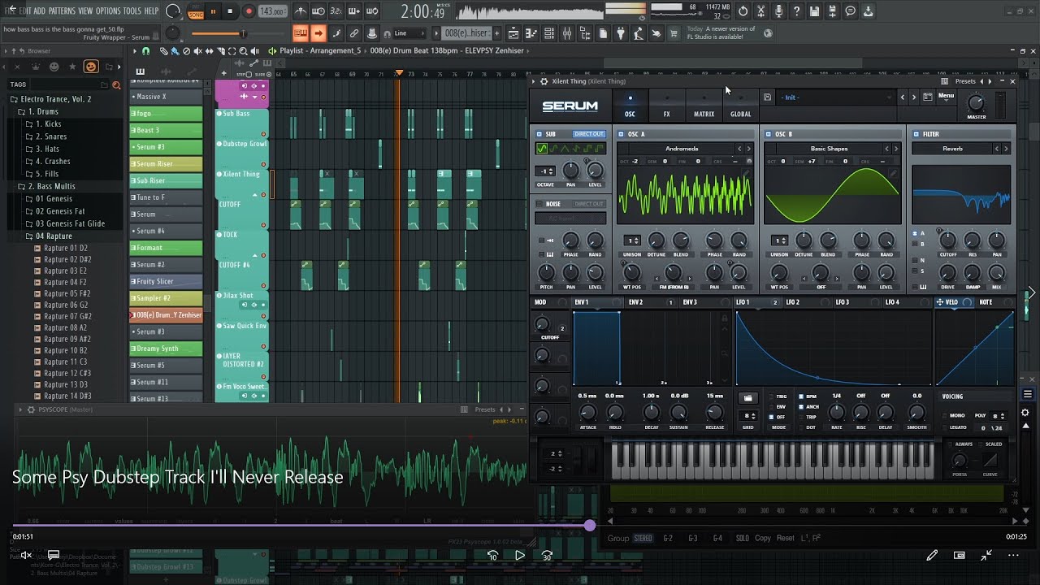Skip forward 30 seconds in video player
Screen dimensions: 1040x585
tap(547, 556)
